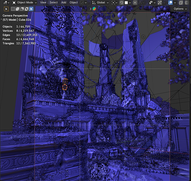Expand the snapping options arrow
This screenshot has height=181, width=191.
(x=130, y=3)
